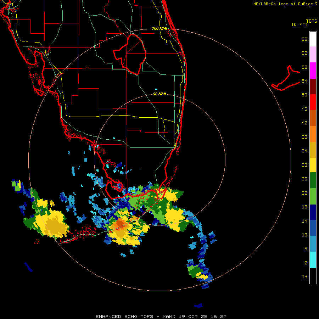Viewport: 319px width, 319px height.
Task: Click the 'TOPS' legend heading
Action: point(312,21)
